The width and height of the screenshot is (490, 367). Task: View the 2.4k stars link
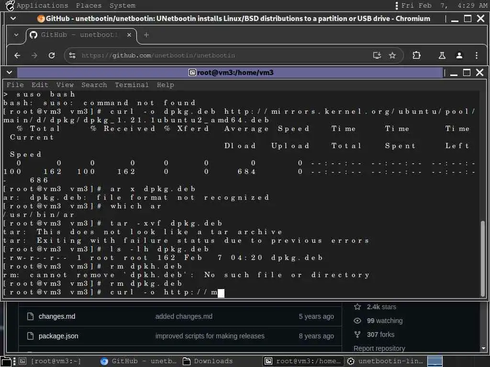[x=381, y=307]
